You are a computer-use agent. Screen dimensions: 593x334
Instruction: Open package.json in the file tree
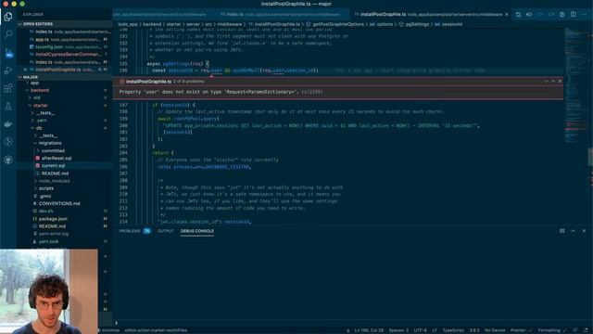[53, 219]
